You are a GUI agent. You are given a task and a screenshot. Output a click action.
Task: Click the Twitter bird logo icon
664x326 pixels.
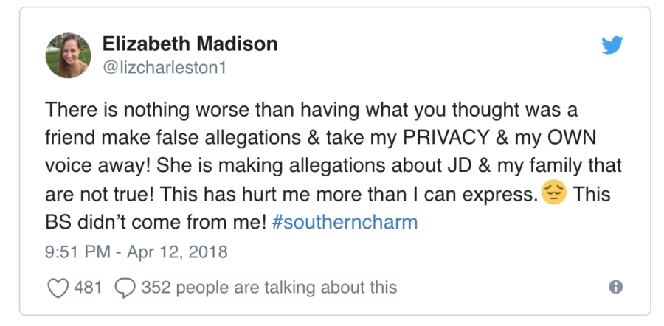612,45
